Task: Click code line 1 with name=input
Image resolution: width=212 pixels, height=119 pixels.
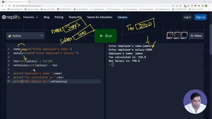Action: pos(43,49)
